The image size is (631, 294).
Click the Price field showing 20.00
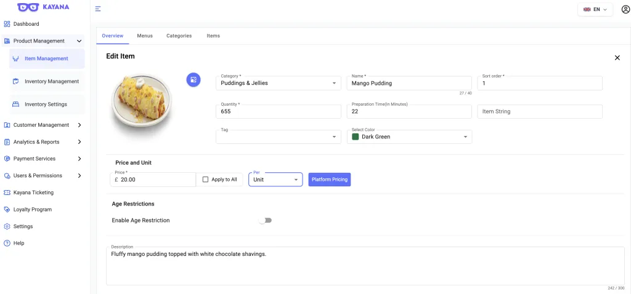[153, 180]
